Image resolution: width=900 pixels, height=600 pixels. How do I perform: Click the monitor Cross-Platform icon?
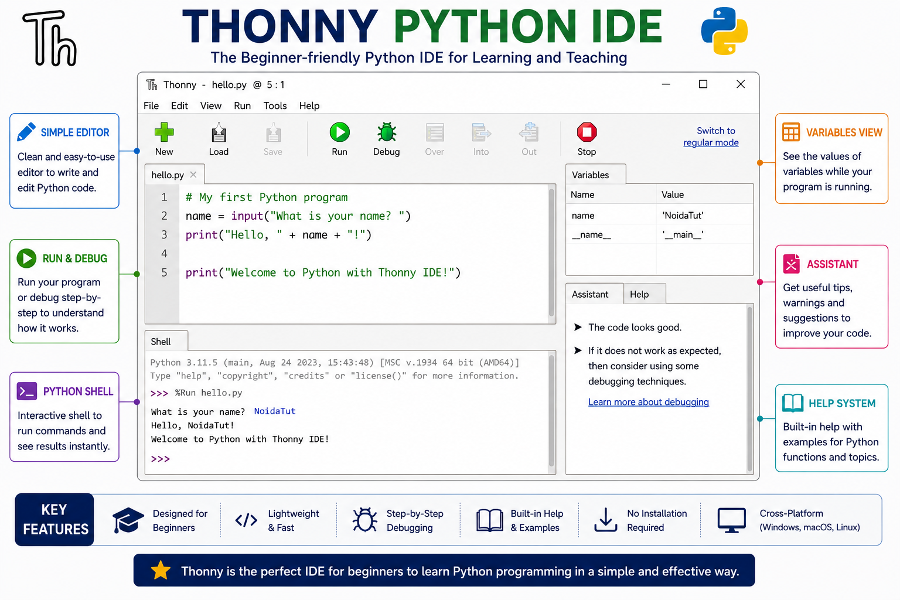pyautogui.click(x=732, y=520)
